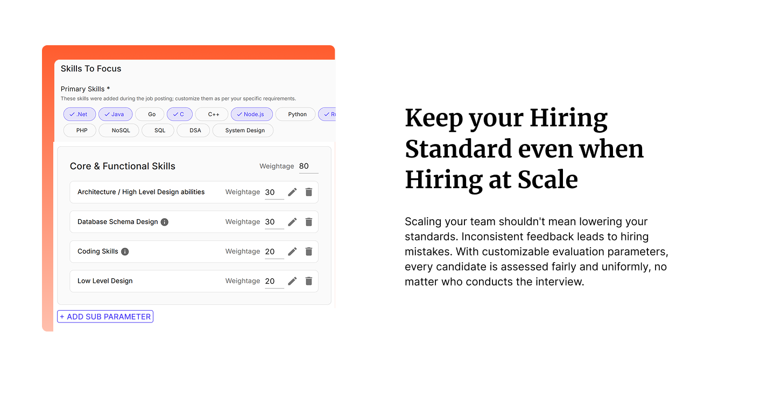Delete the Database Schema Design row

(309, 221)
